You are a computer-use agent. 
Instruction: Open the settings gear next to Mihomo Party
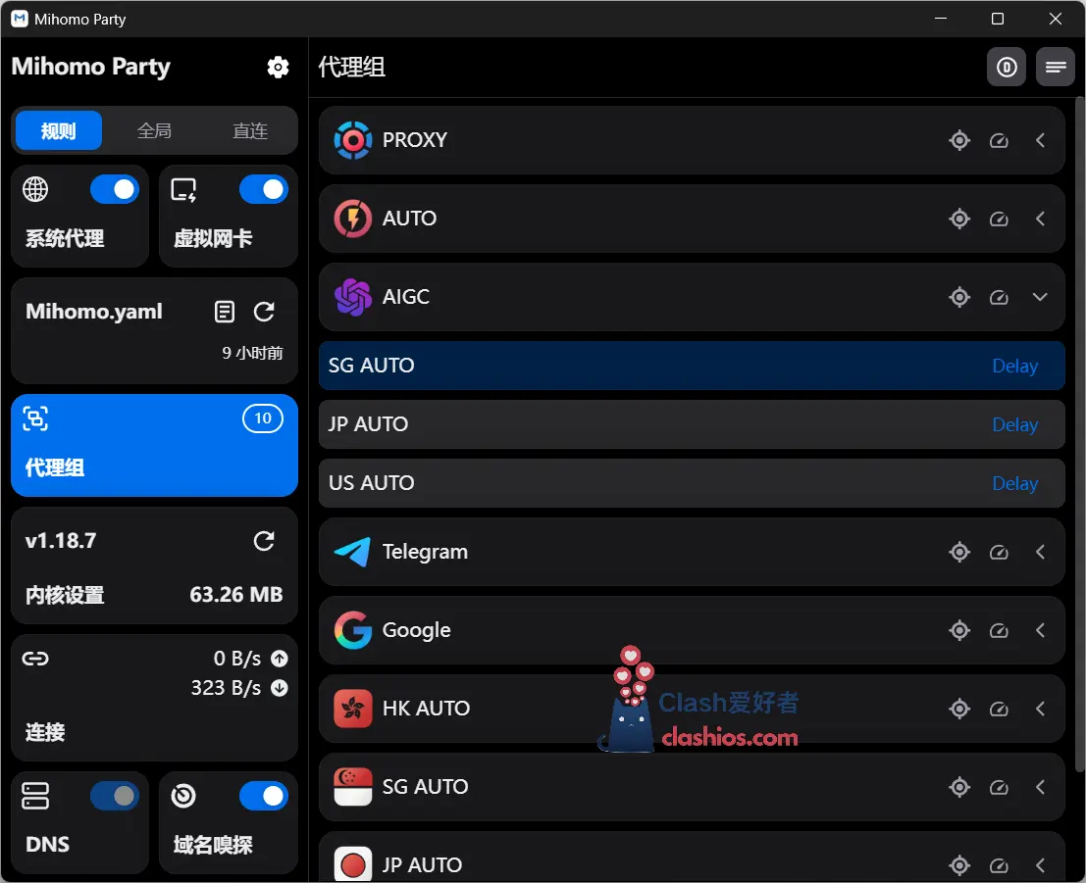(x=278, y=67)
